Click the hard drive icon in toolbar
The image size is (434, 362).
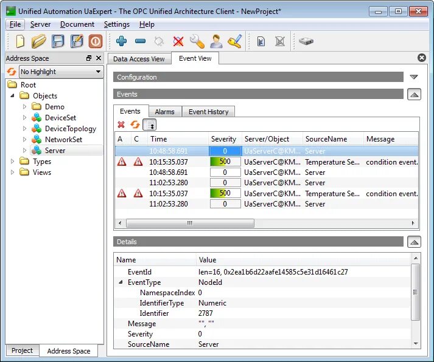click(306, 41)
